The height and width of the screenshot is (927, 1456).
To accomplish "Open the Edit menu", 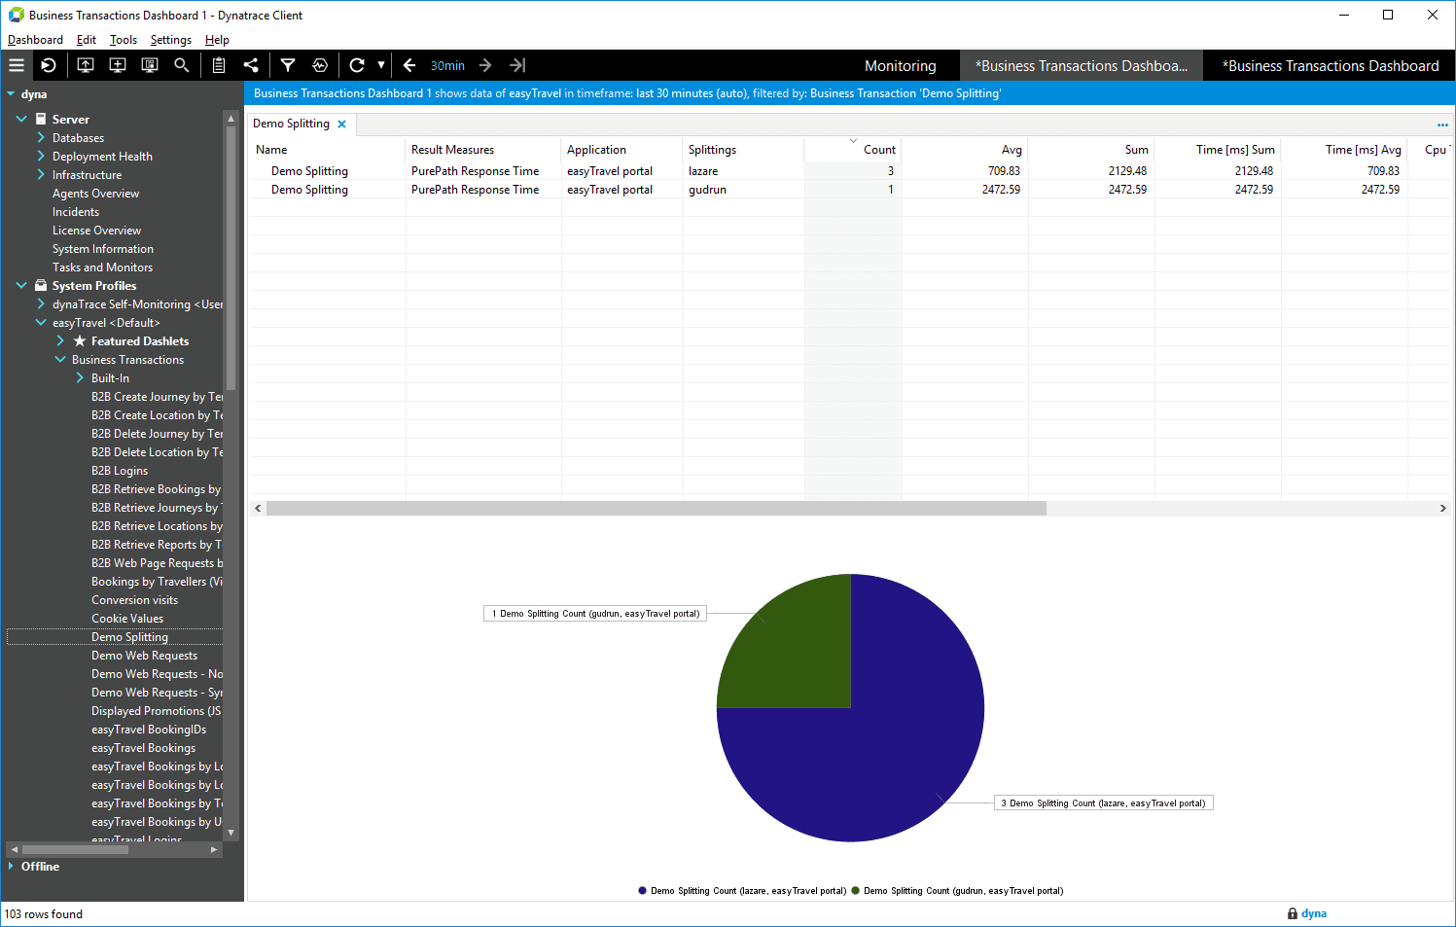I will coord(87,40).
